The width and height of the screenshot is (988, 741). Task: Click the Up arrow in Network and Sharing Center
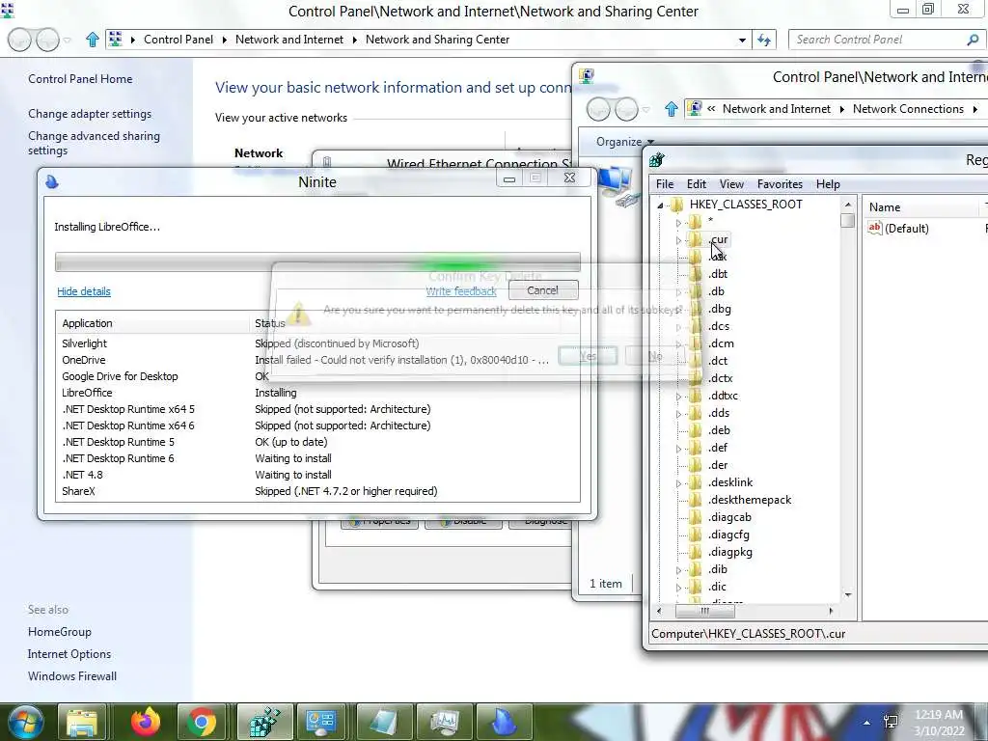click(92, 40)
